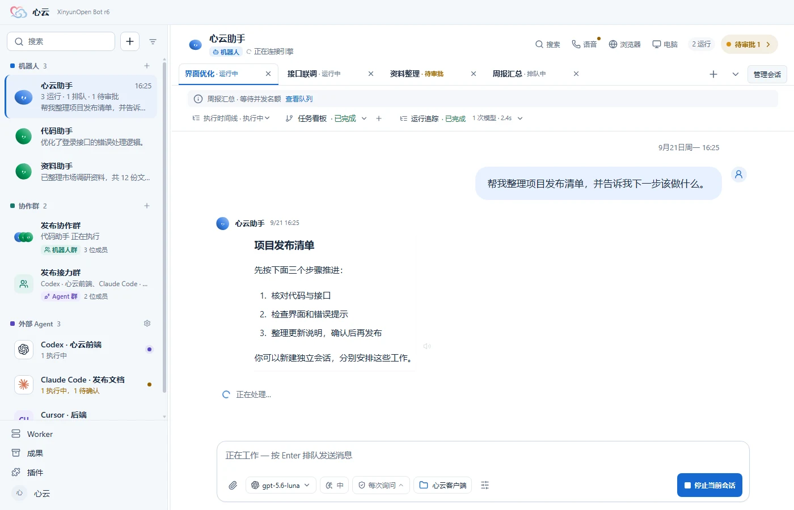Close the 资料整理 tab
The image size is (794, 510).
[x=474, y=74]
